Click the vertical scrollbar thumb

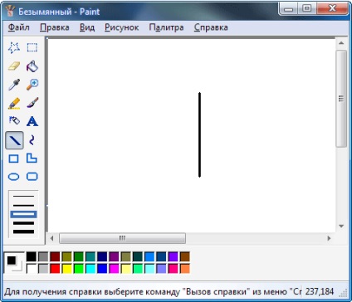(341, 99)
